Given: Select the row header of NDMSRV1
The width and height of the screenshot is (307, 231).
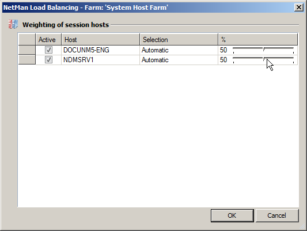Looking at the screenshot, I should pyautogui.click(x=27, y=60).
